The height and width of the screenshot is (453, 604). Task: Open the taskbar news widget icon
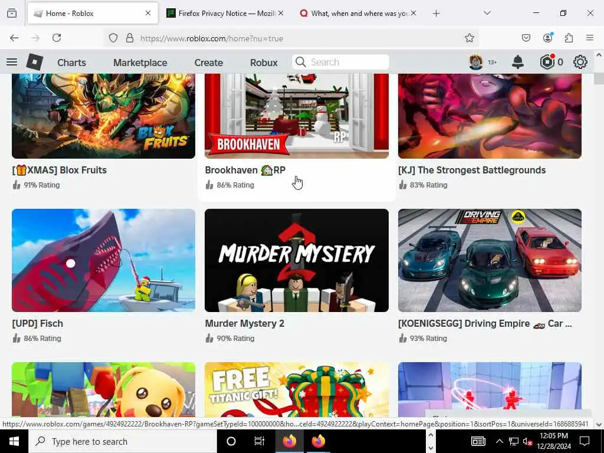(x=478, y=441)
